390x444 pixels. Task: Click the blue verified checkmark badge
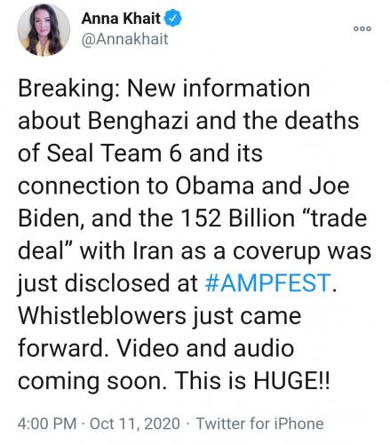172,18
